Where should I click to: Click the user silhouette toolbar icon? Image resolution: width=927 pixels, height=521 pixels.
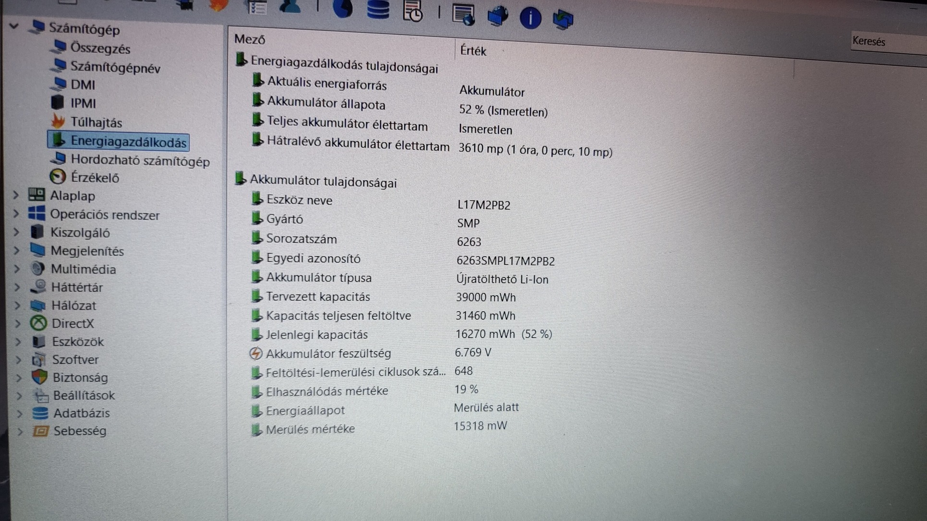click(x=290, y=6)
